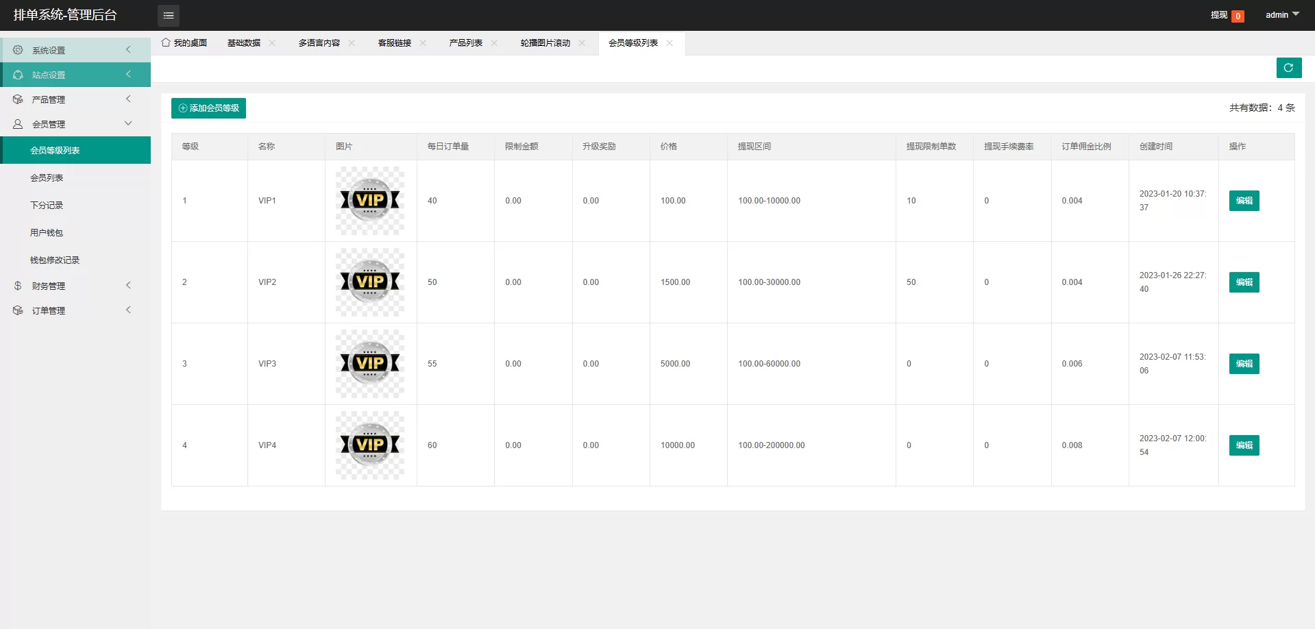
Task: Expand the 产品管理 sidebar menu
Action: tap(75, 99)
